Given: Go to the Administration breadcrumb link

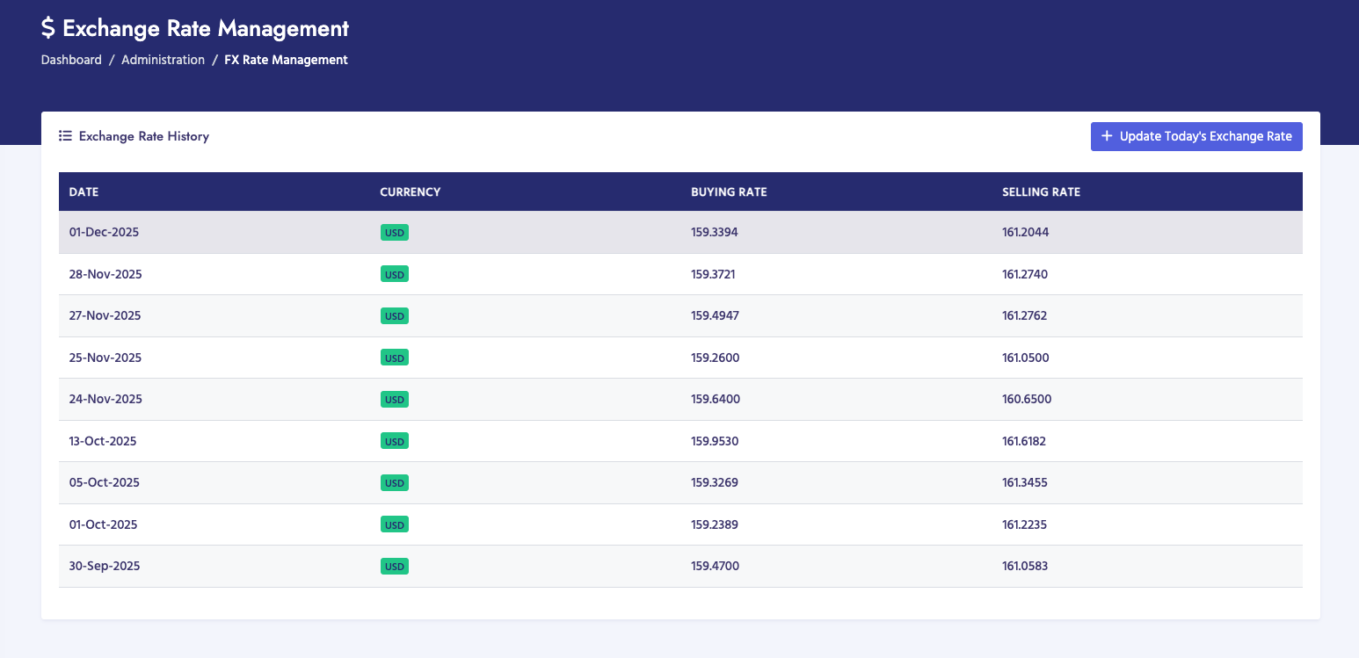Looking at the screenshot, I should pyautogui.click(x=163, y=60).
